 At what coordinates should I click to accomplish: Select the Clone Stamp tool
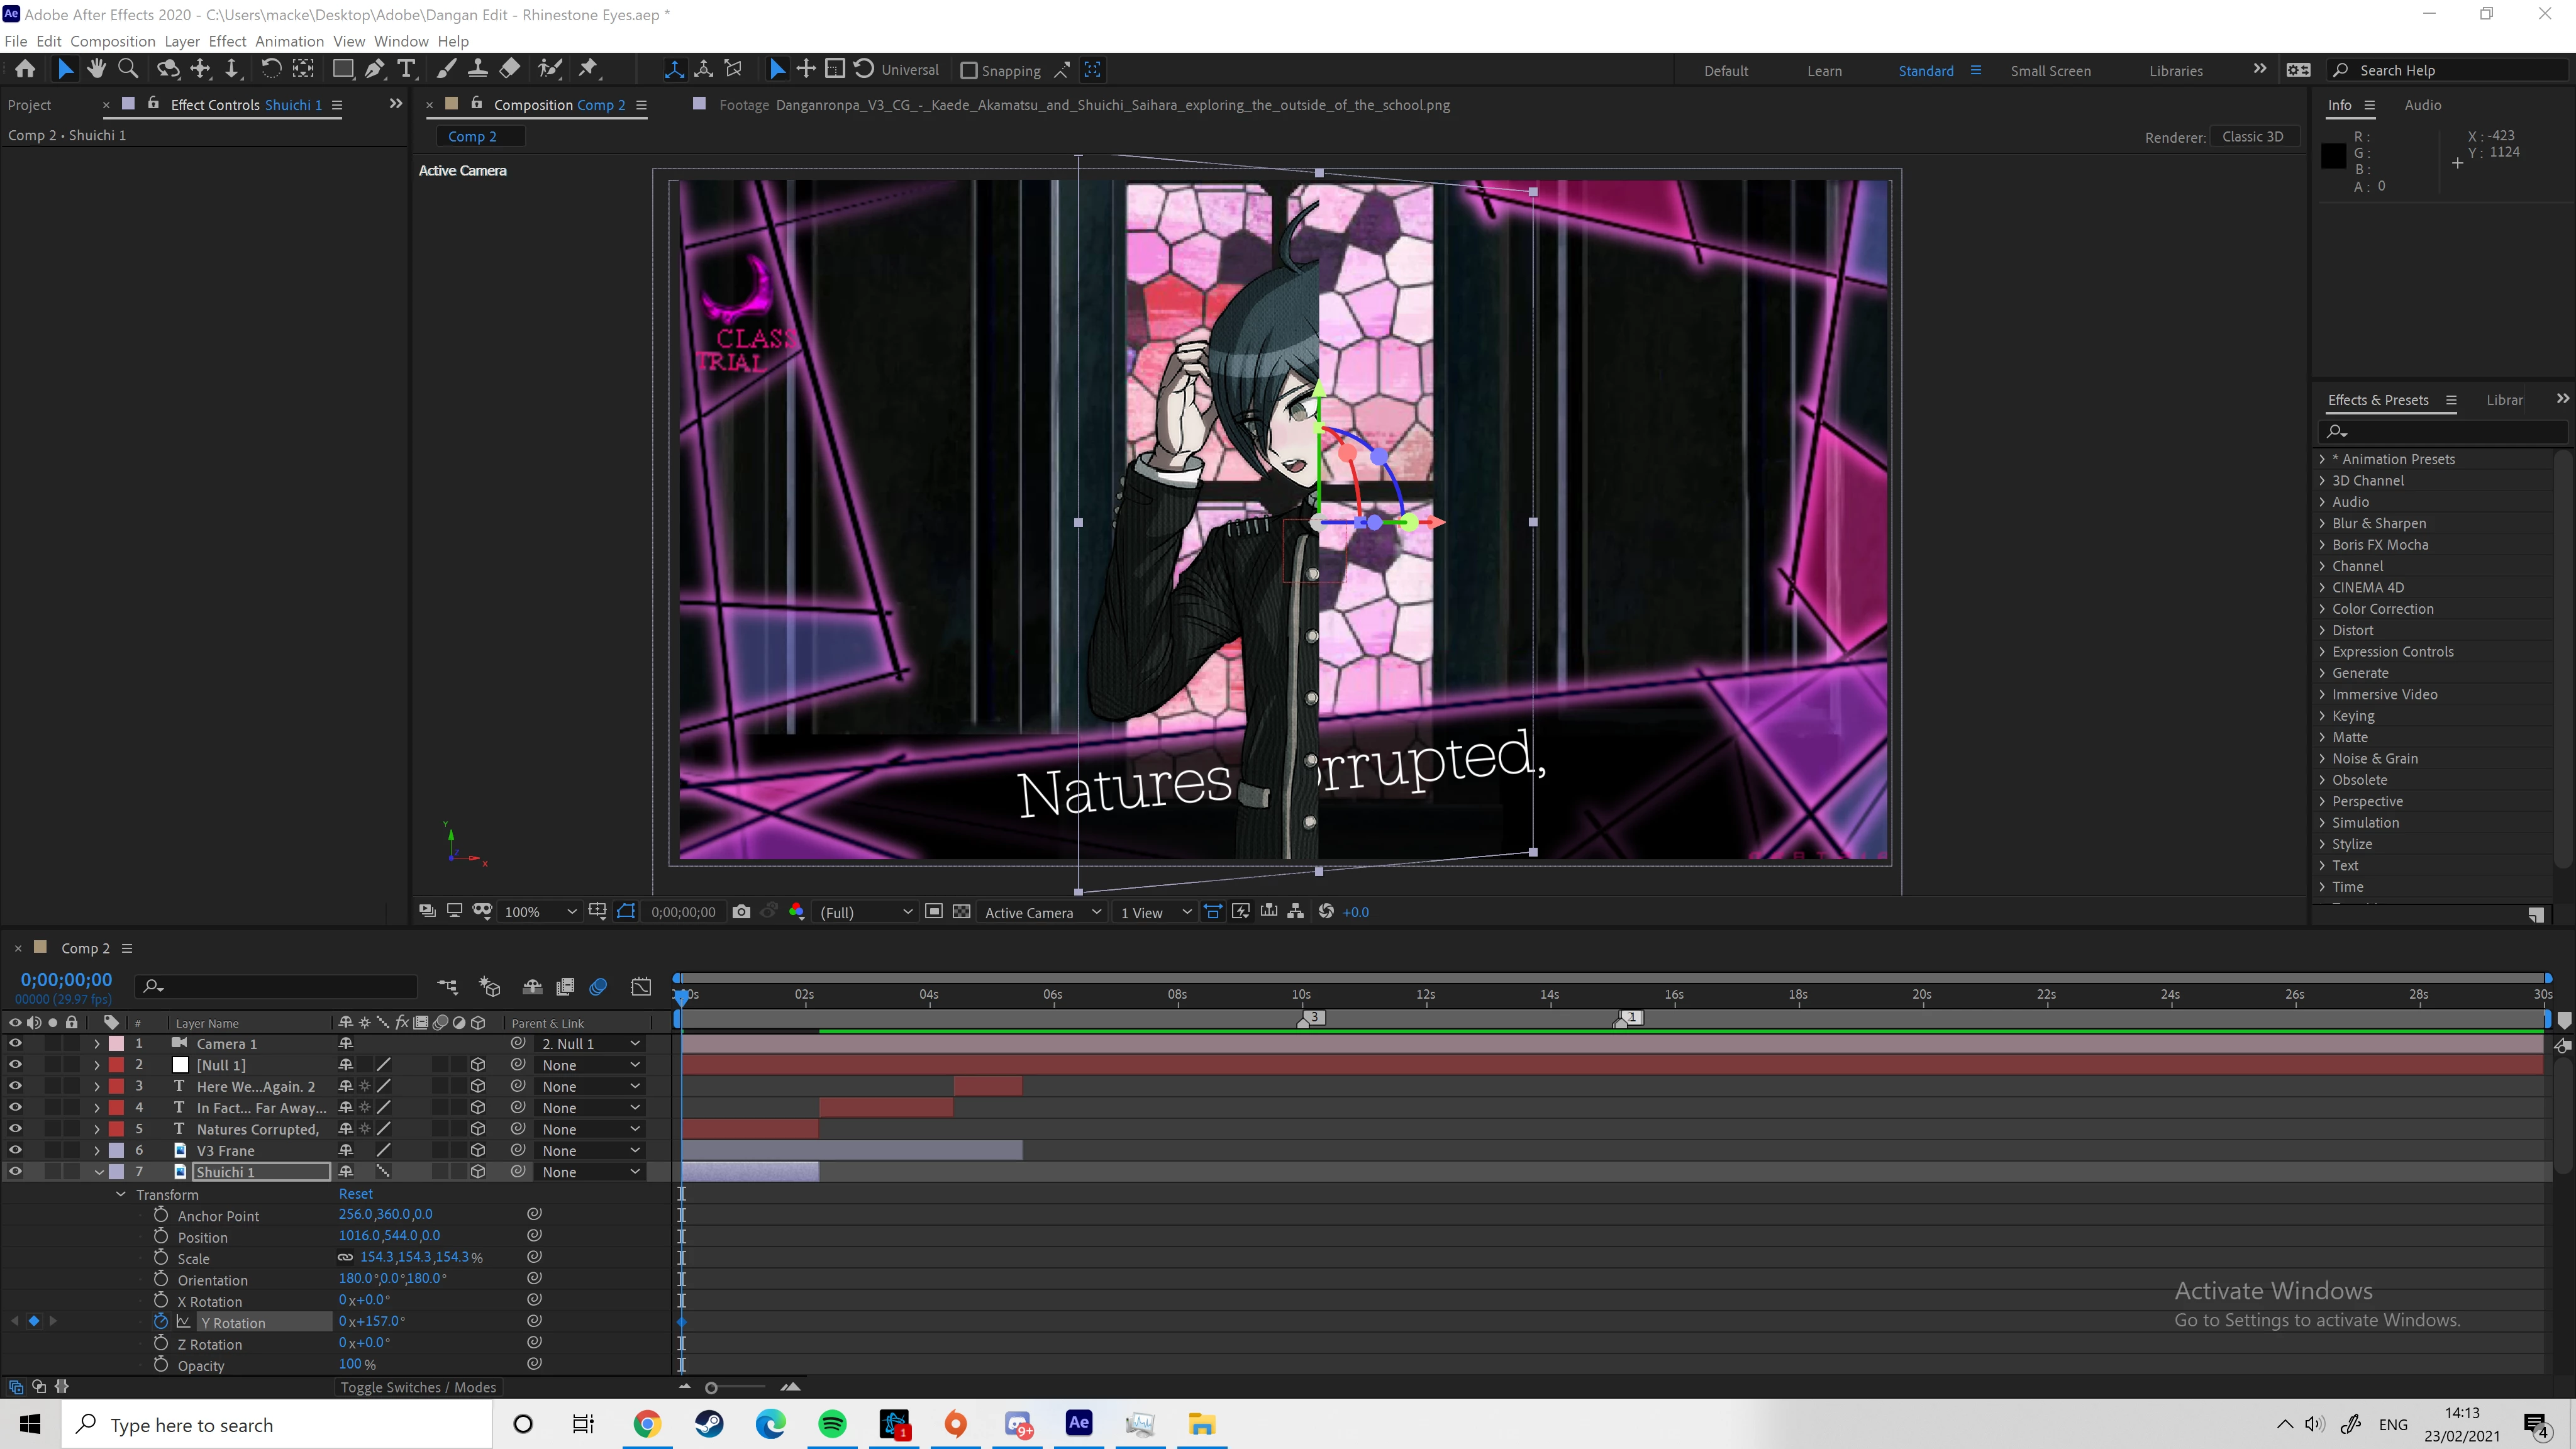pos(478,69)
